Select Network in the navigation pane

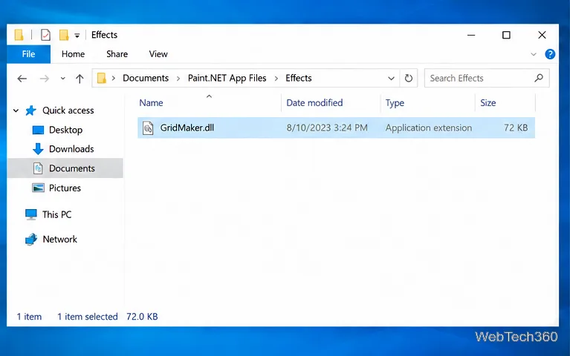tap(59, 239)
